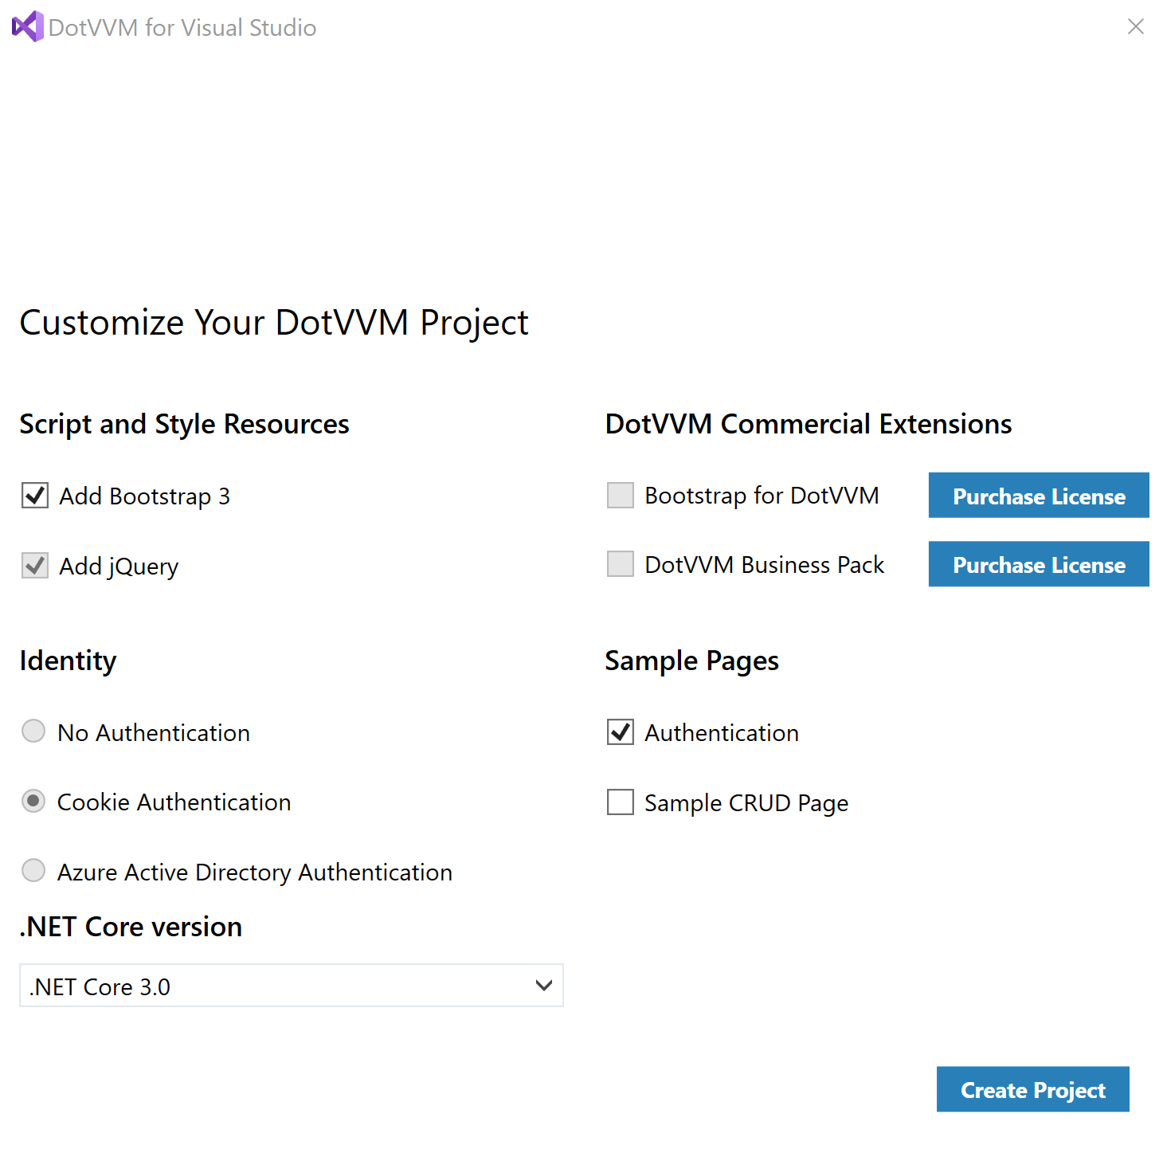
Task: Click the Visual Studio logo icon
Action: (x=27, y=27)
